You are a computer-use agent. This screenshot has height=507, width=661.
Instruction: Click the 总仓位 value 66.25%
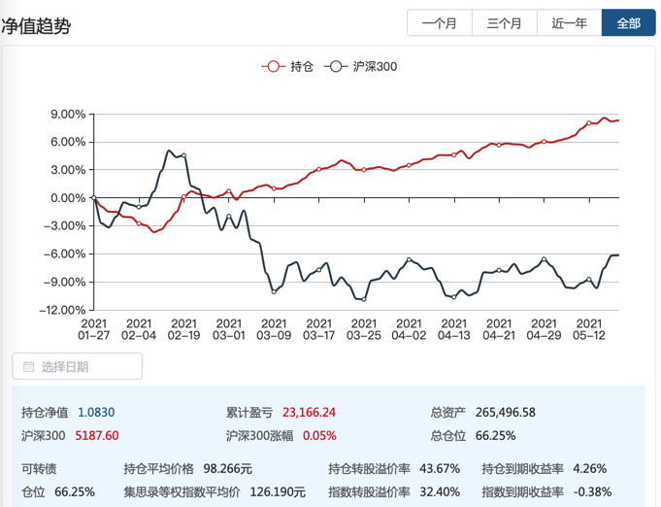(495, 435)
